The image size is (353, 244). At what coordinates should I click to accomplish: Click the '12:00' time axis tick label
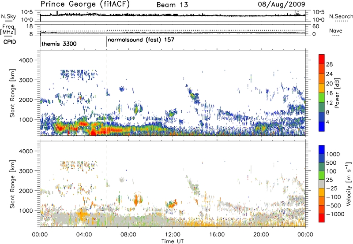(x=173, y=235)
